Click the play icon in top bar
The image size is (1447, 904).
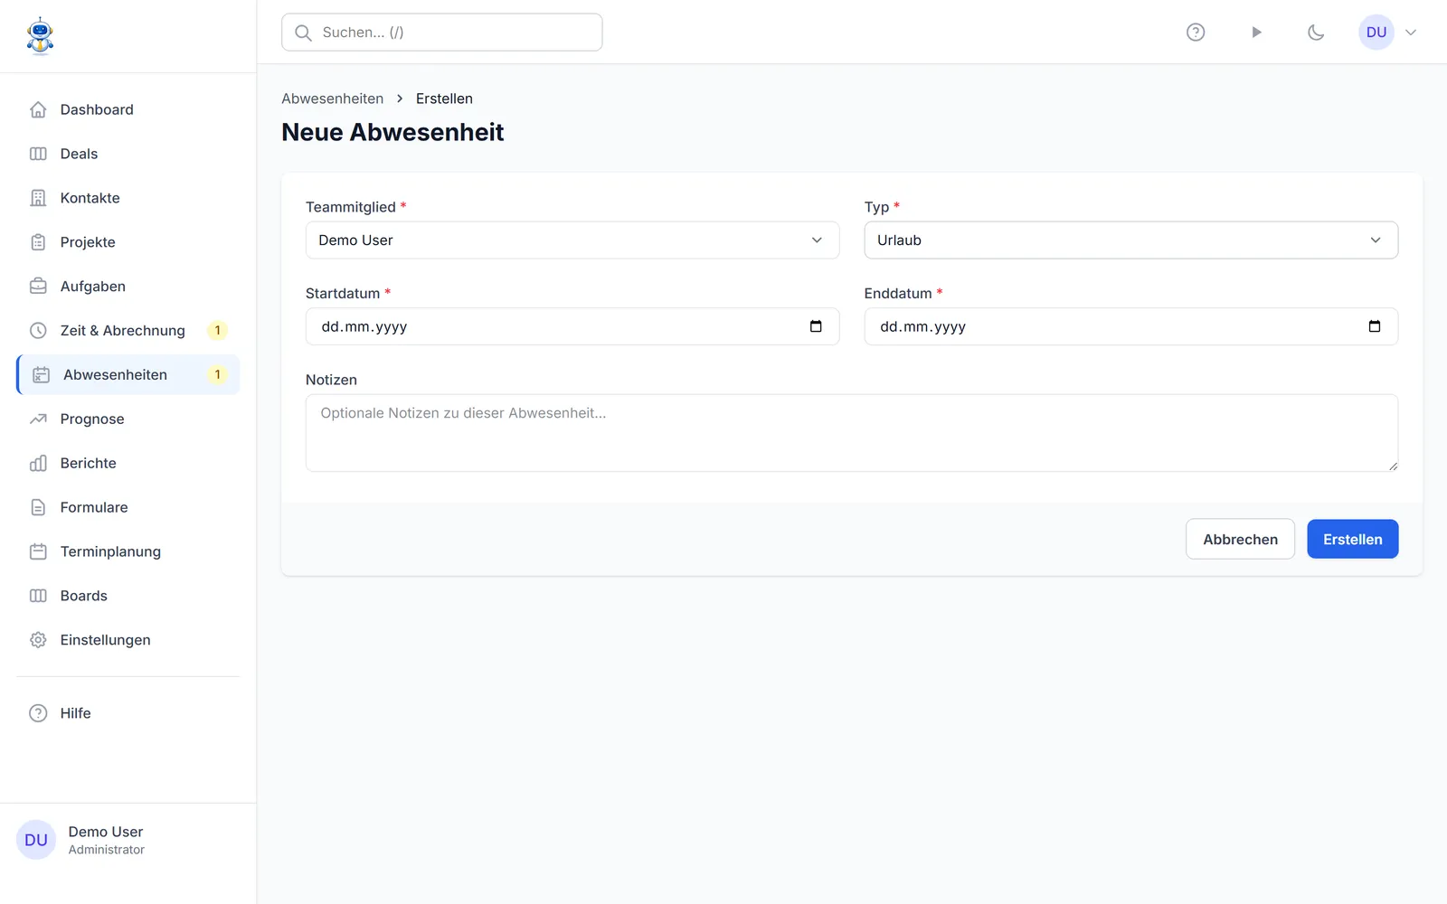point(1256,33)
